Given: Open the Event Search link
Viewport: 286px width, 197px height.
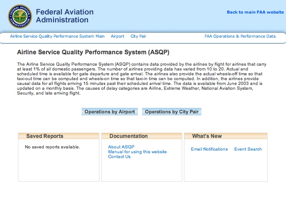Looking at the screenshot, I should pyautogui.click(x=248, y=149).
